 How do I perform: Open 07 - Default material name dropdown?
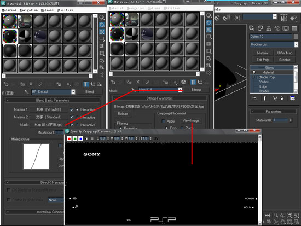coord(73,92)
